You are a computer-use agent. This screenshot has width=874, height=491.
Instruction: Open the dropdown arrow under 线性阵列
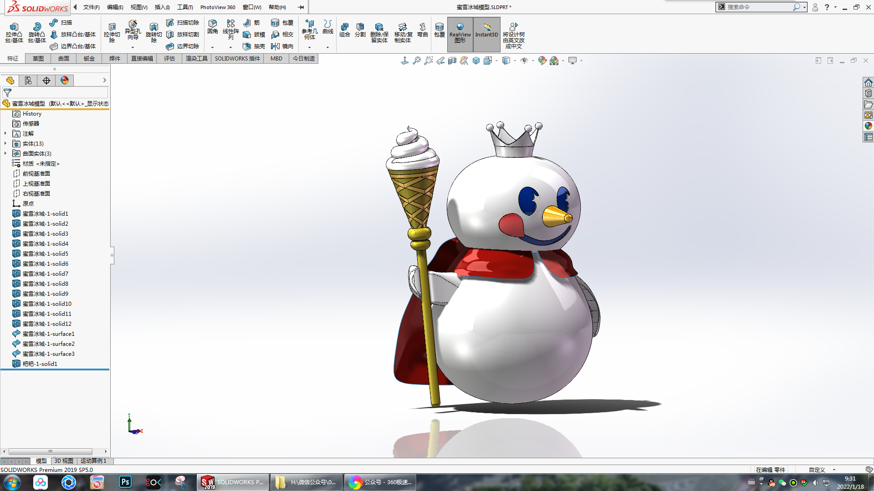(x=230, y=47)
